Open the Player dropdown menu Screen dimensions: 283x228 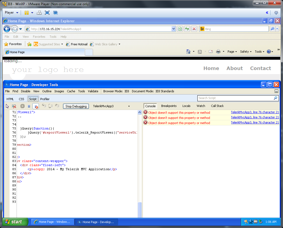click(x=11, y=12)
